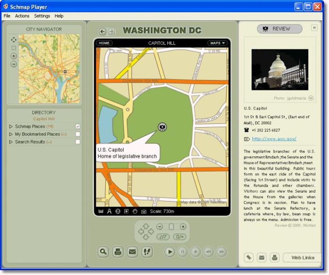Click the REVIEW tab button
329x275 pixels.
click(x=280, y=29)
